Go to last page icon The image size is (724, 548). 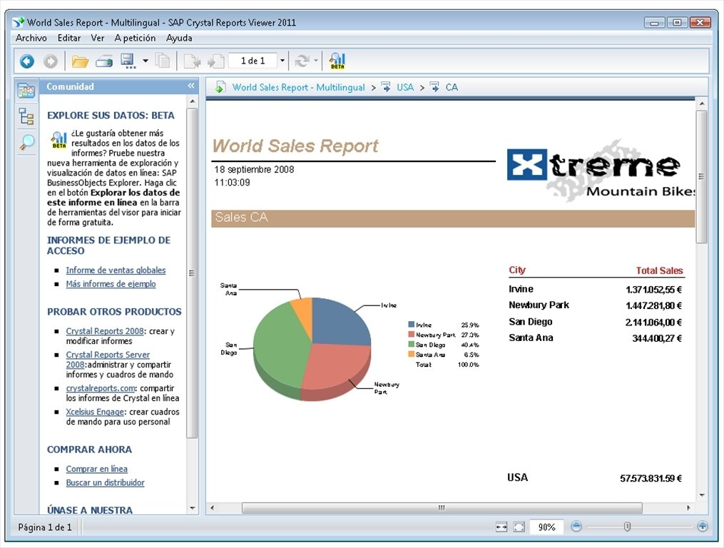(x=215, y=61)
